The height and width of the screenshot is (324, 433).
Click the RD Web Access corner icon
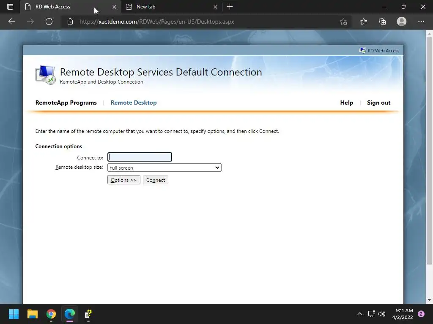click(362, 51)
